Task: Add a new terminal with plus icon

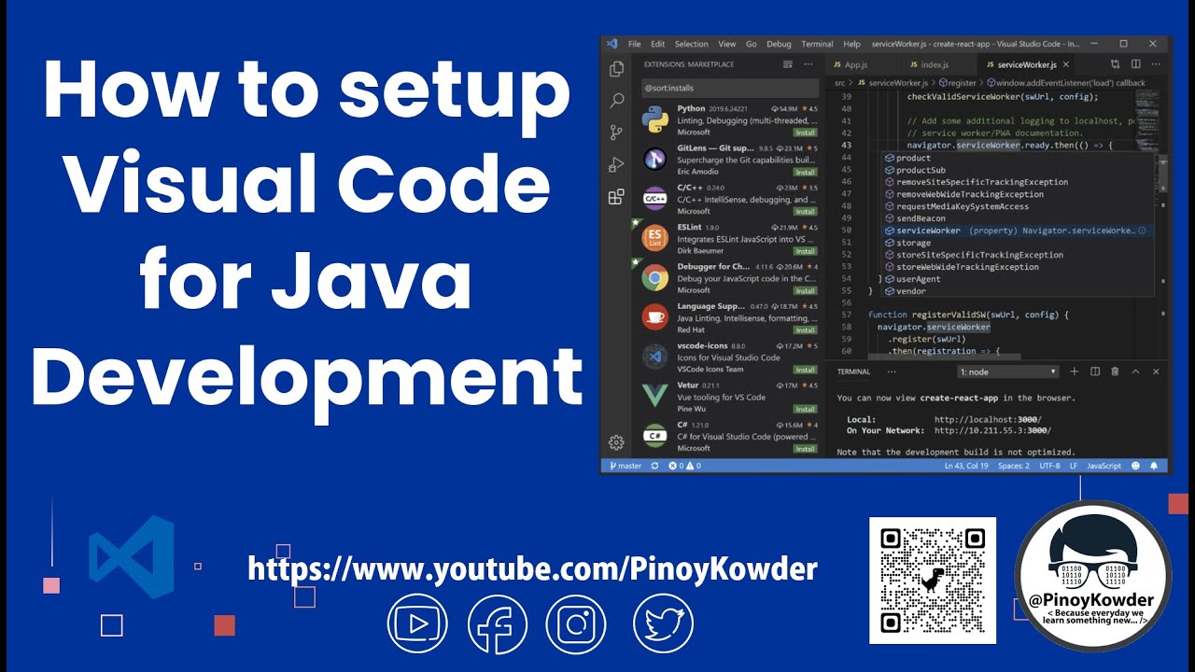Action: point(1075,371)
